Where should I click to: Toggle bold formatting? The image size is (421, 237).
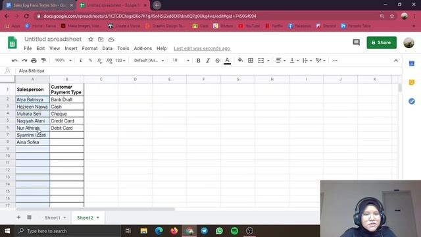tap(199, 61)
